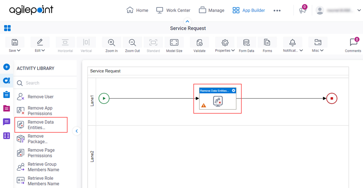Open the canvas activity's settings gear
The width and height of the screenshot is (363, 188).
coord(234,91)
